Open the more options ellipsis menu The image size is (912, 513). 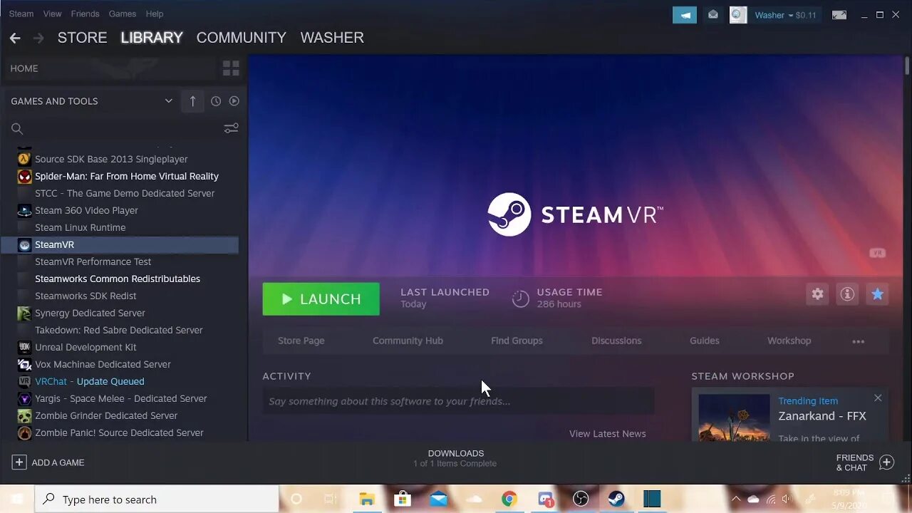[x=858, y=341]
